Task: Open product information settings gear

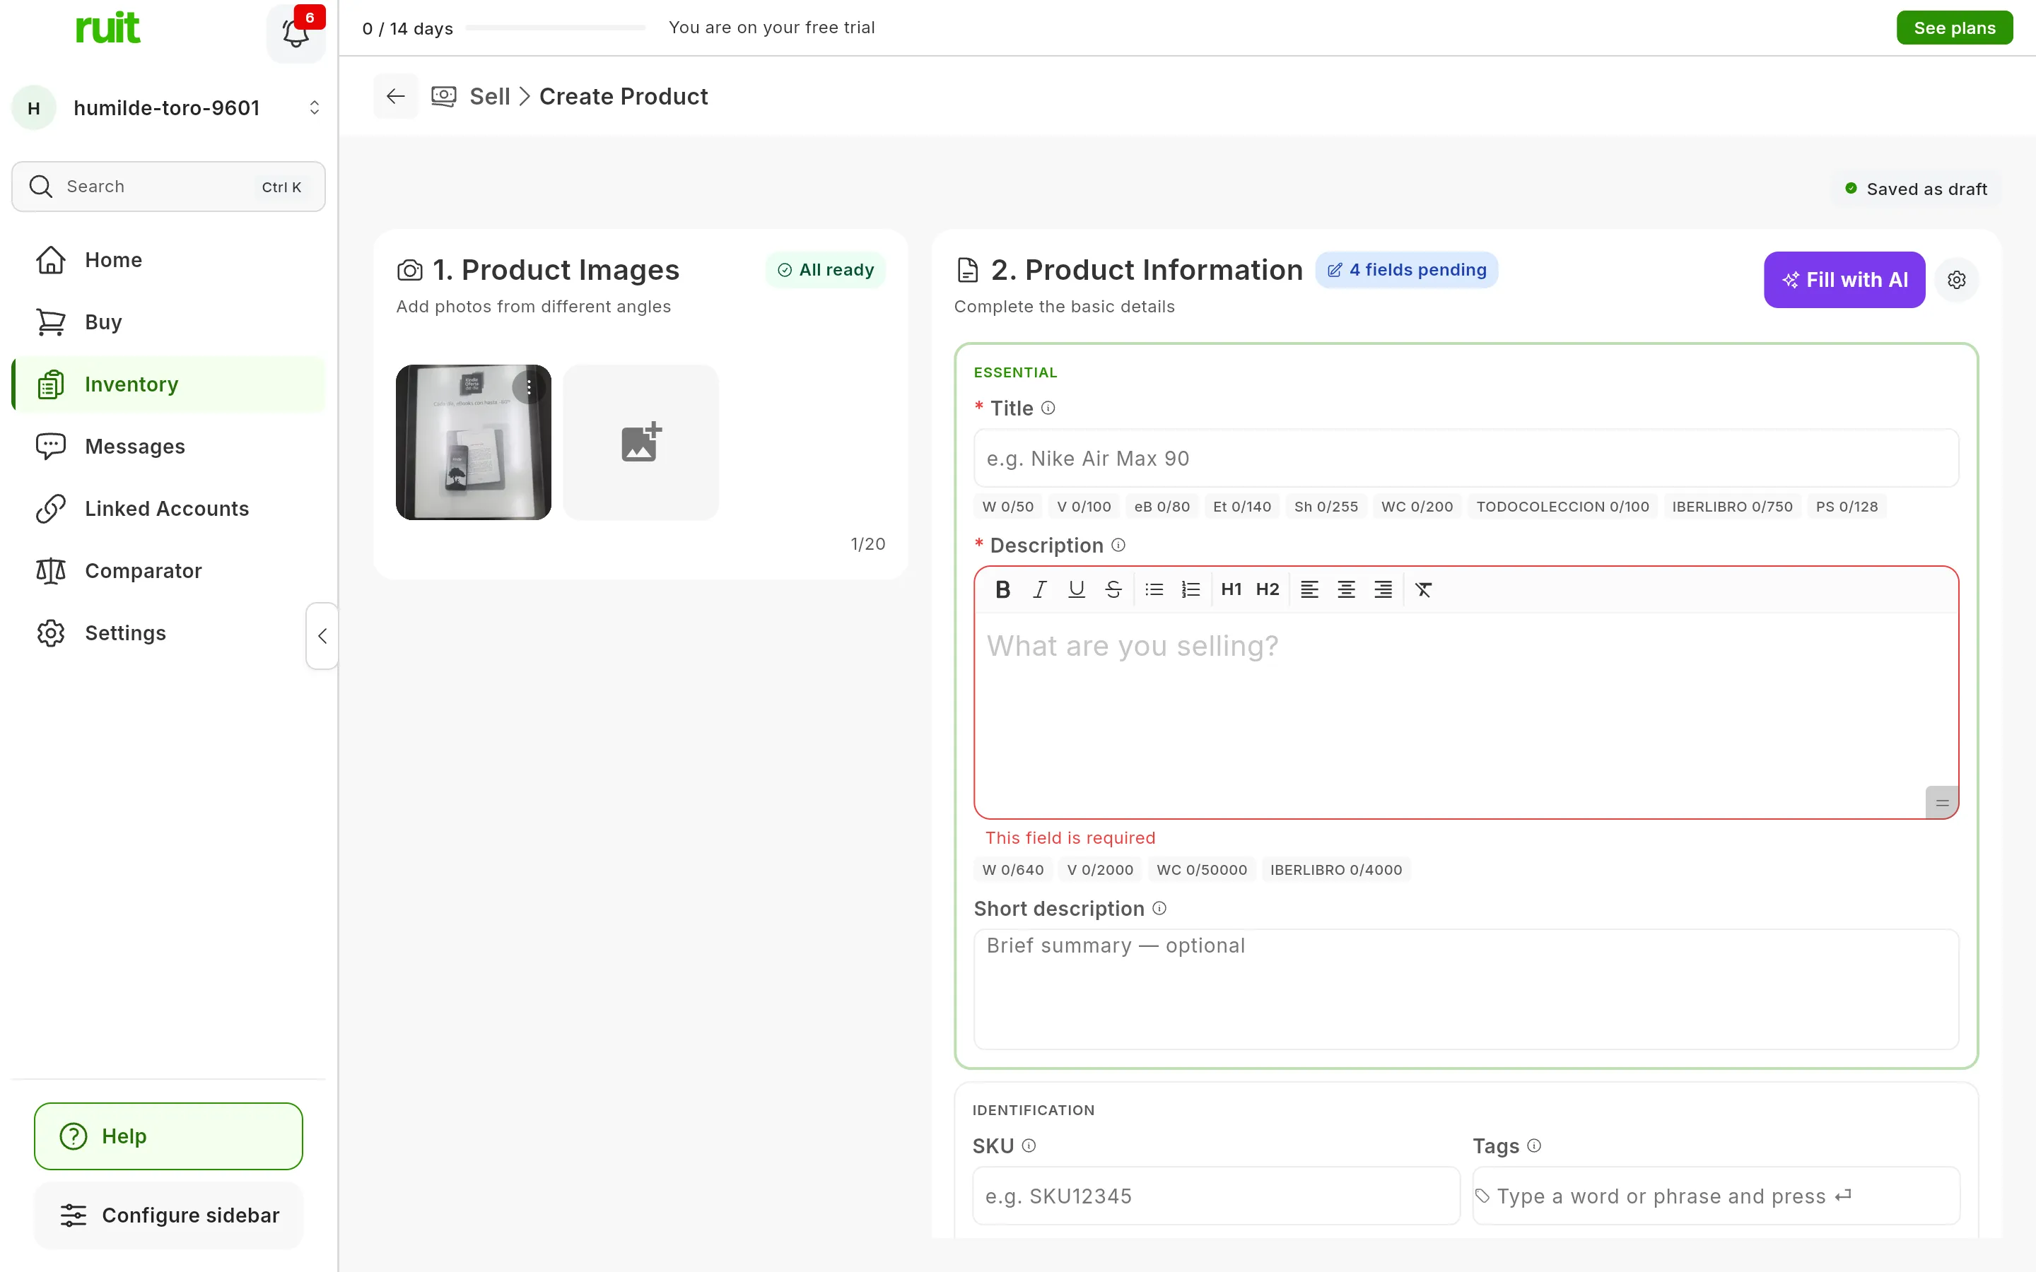Action: [x=1956, y=279]
